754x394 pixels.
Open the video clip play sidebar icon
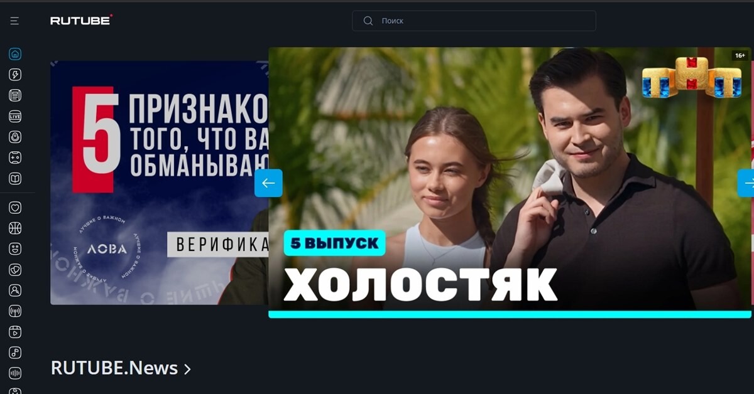(x=15, y=332)
